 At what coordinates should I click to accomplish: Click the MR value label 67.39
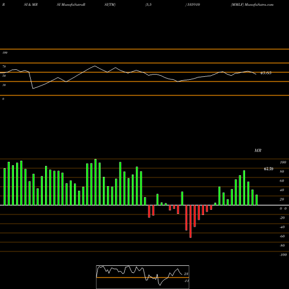(269, 169)
